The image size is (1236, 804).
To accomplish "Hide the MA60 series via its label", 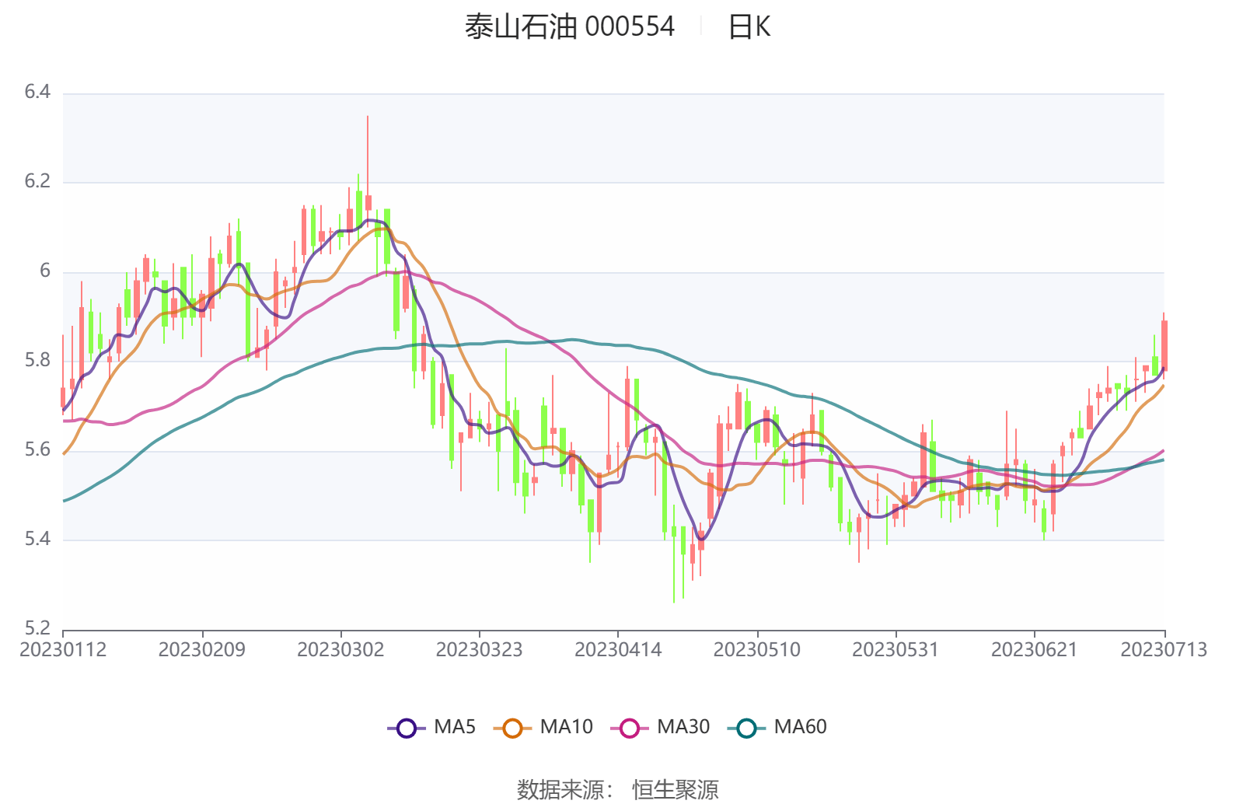I will [x=800, y=727].
